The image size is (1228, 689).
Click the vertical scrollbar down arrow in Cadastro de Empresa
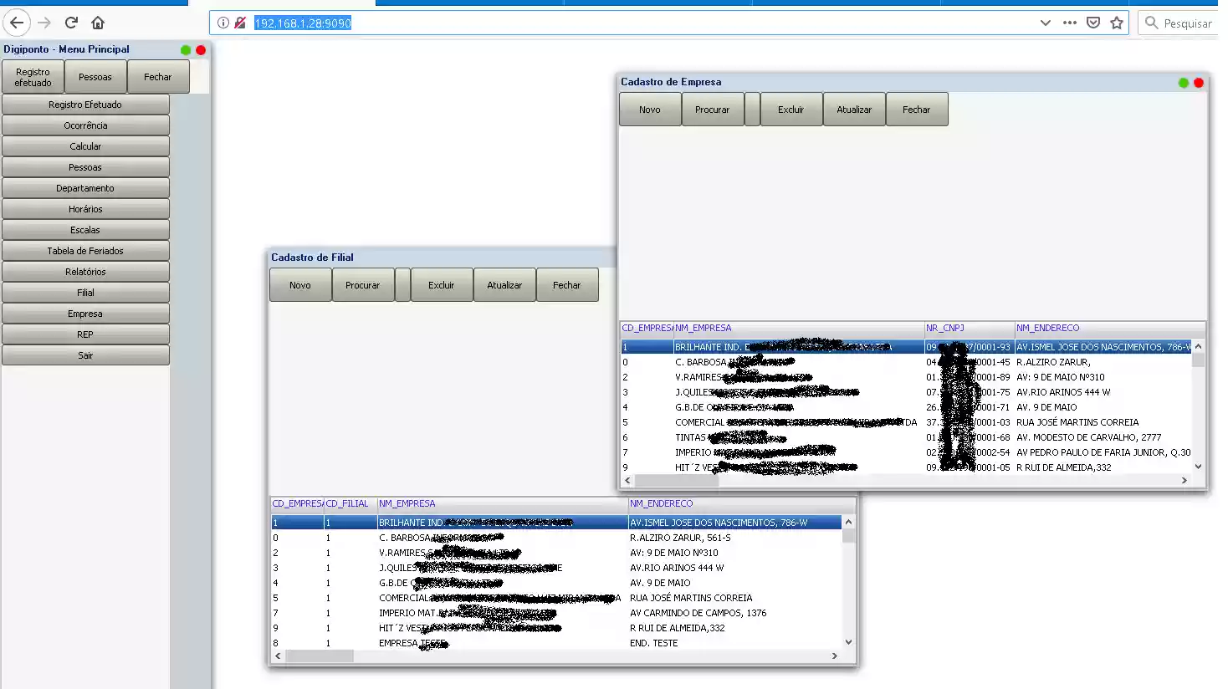click(x=1198, y=467)
